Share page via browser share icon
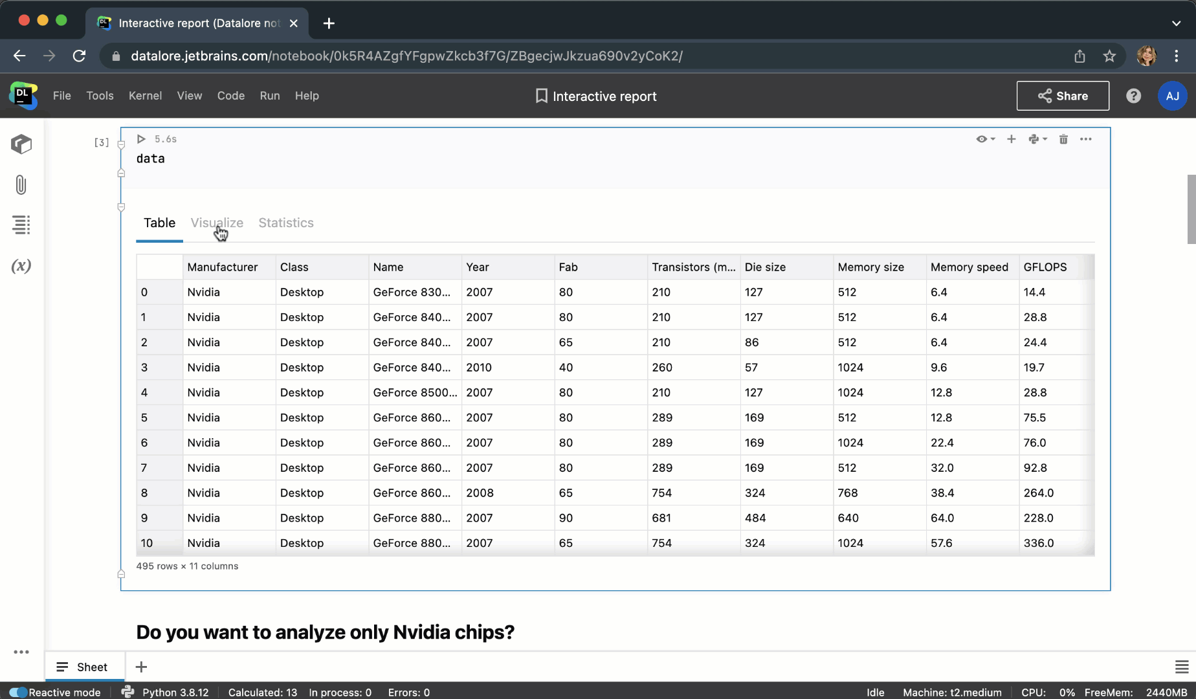Screen dimensions: 1196x699 point(1080,56)
